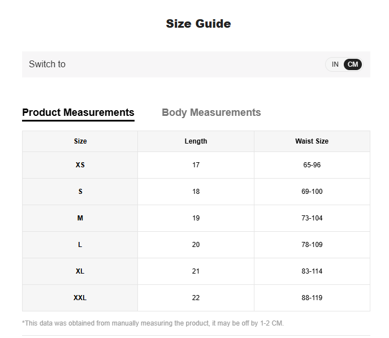Click the waist size 88-119 cell
The image size is (389, 338).
[312, 298]
